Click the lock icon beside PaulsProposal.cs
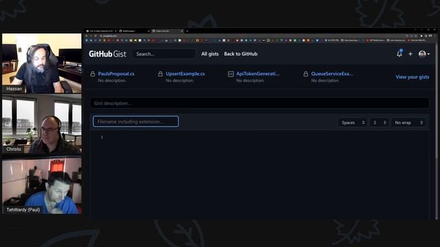The width and height of the screenshot is (440, 247). tap(93, 74)
